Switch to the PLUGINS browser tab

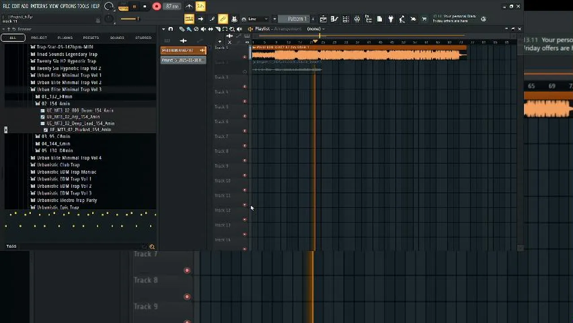(x=65, y=38)
